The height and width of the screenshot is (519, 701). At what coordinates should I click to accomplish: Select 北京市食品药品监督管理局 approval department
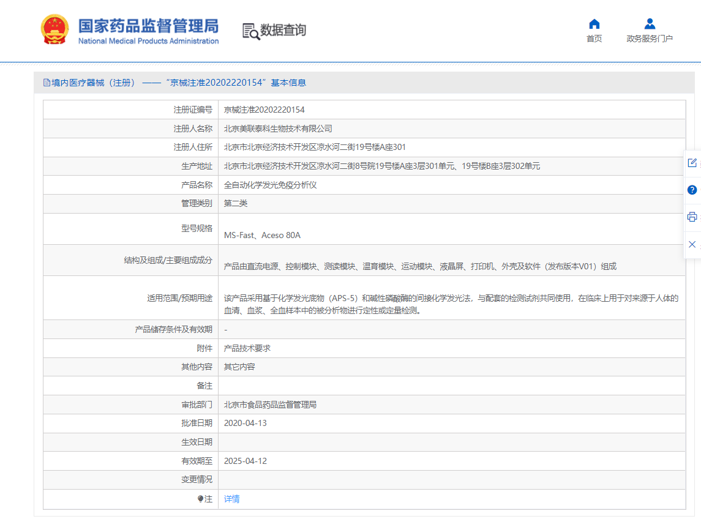[x=270, y=405]
